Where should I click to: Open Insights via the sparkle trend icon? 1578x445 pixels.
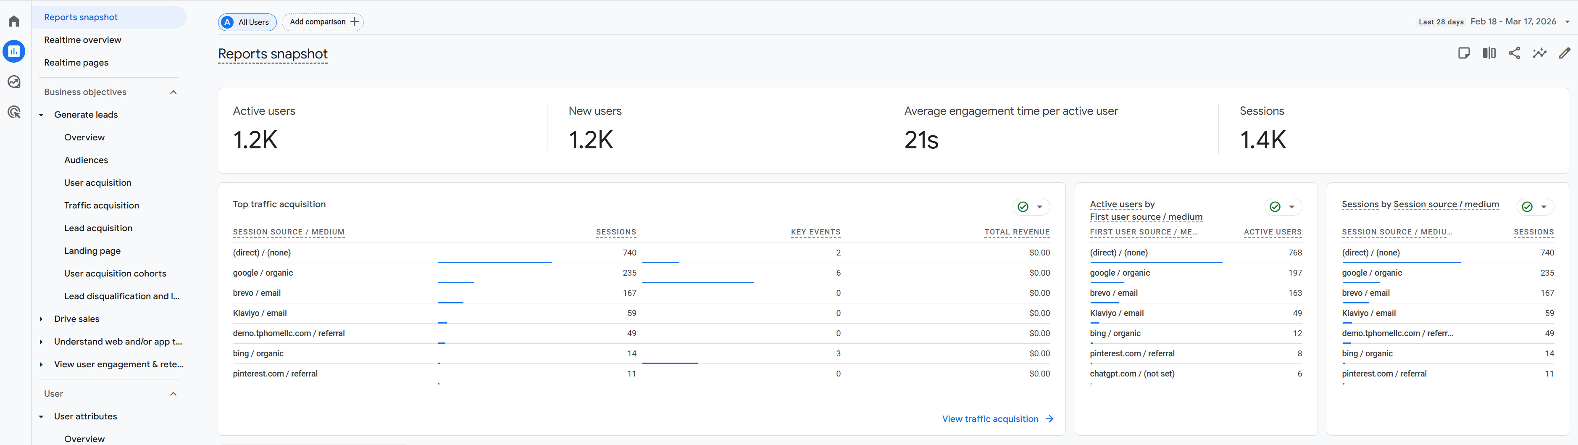point(1540,53)
